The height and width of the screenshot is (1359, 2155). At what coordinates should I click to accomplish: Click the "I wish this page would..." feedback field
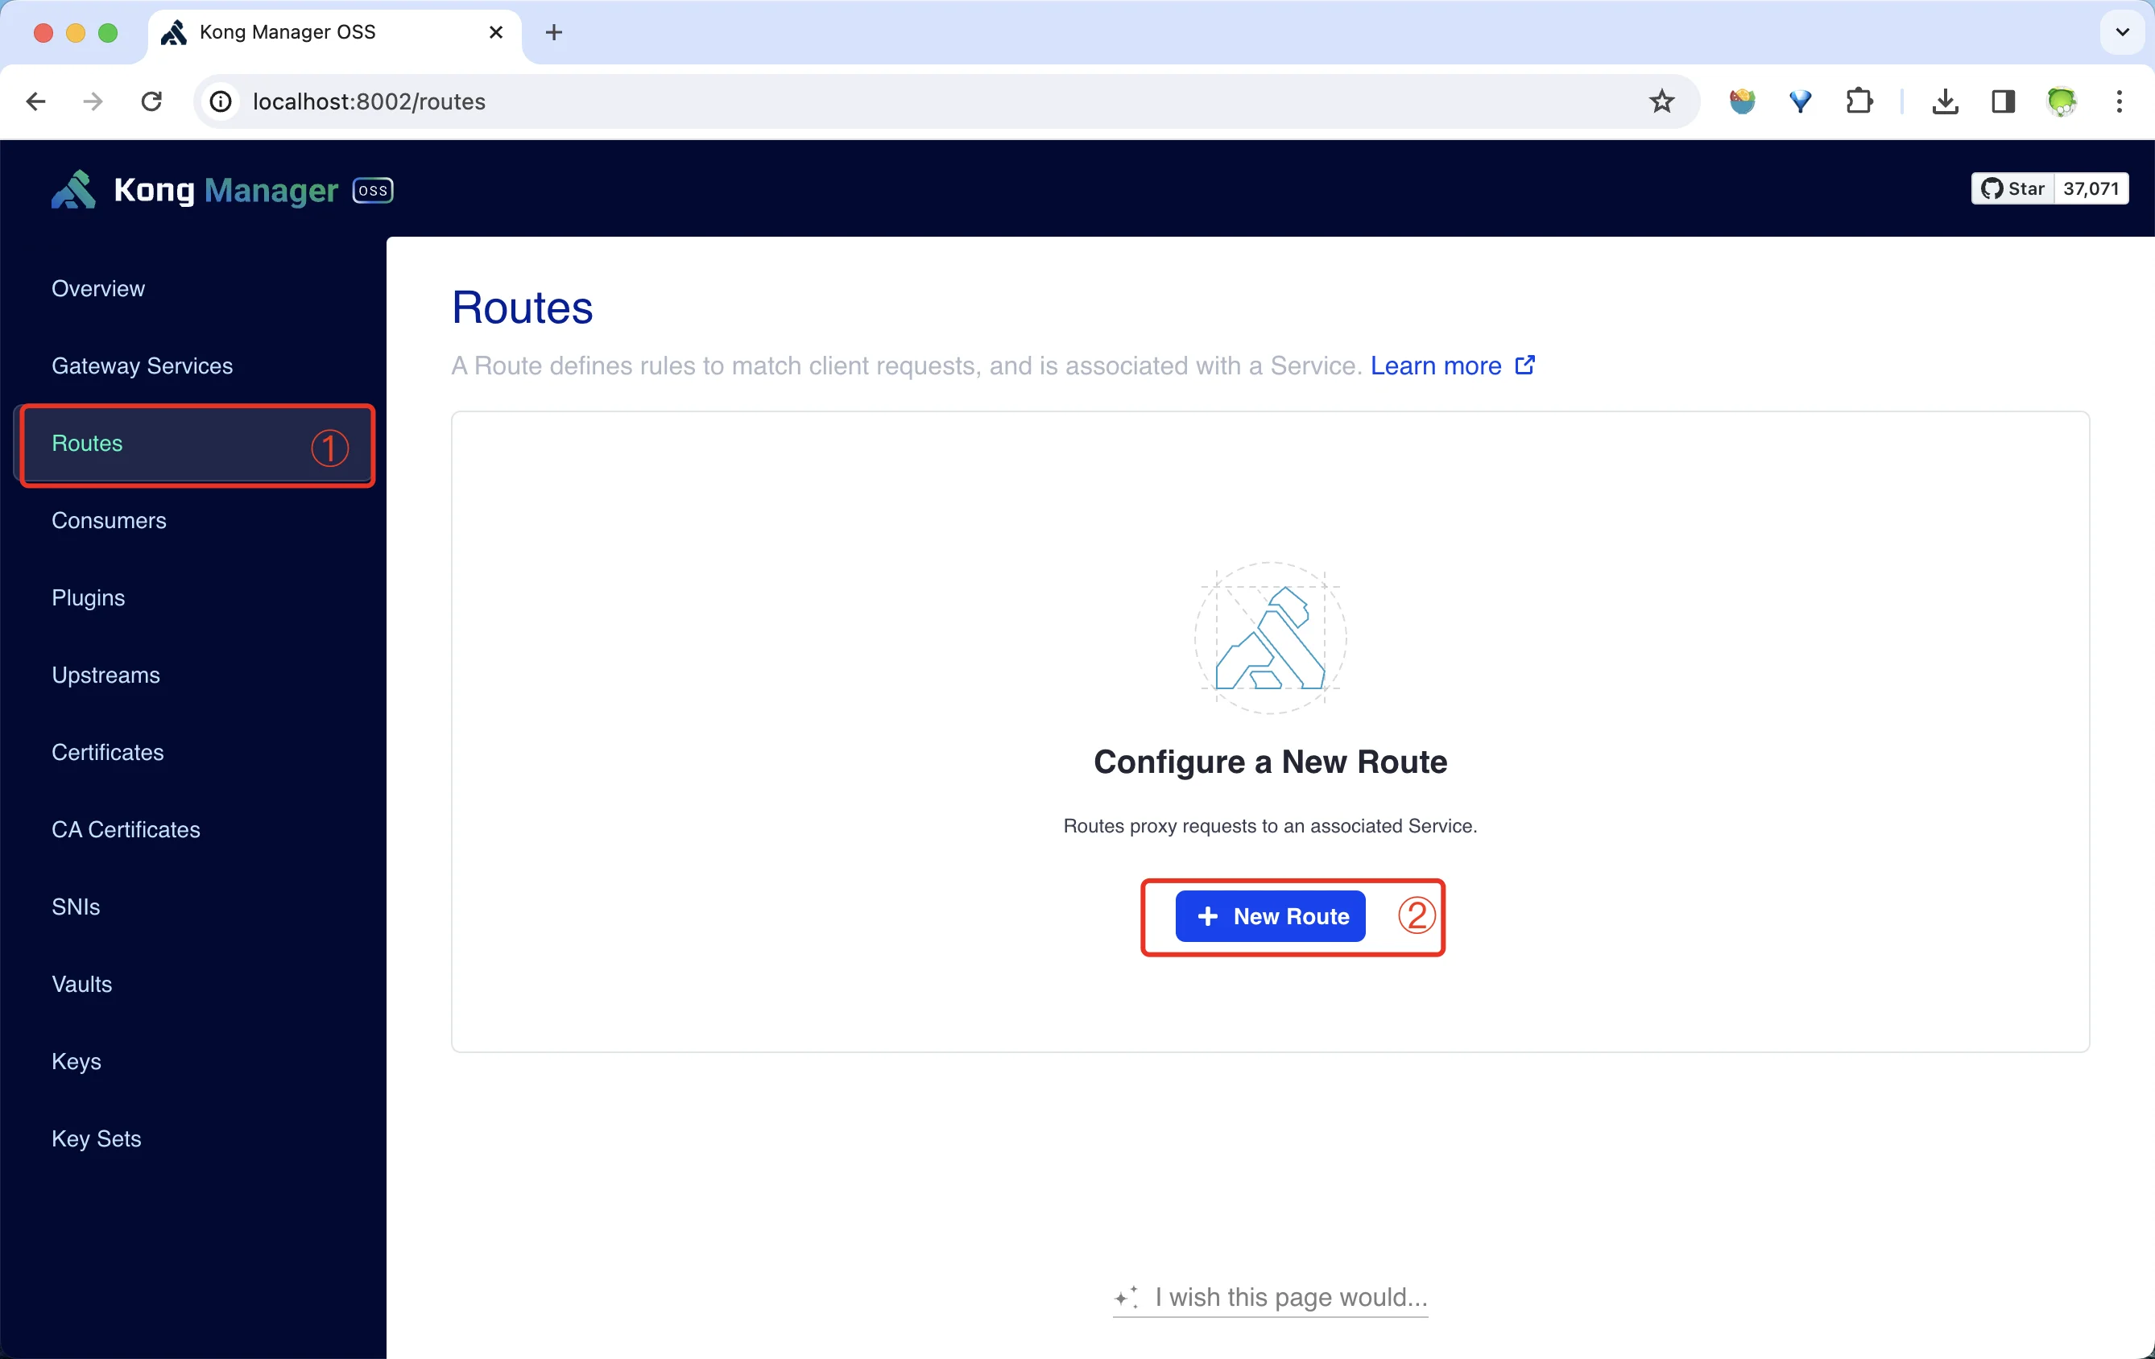(x=1270, y=1296)
